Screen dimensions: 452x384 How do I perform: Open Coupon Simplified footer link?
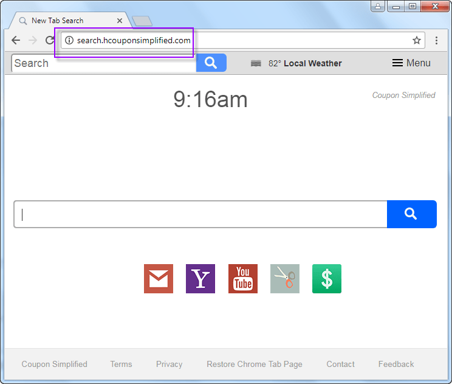54,364
